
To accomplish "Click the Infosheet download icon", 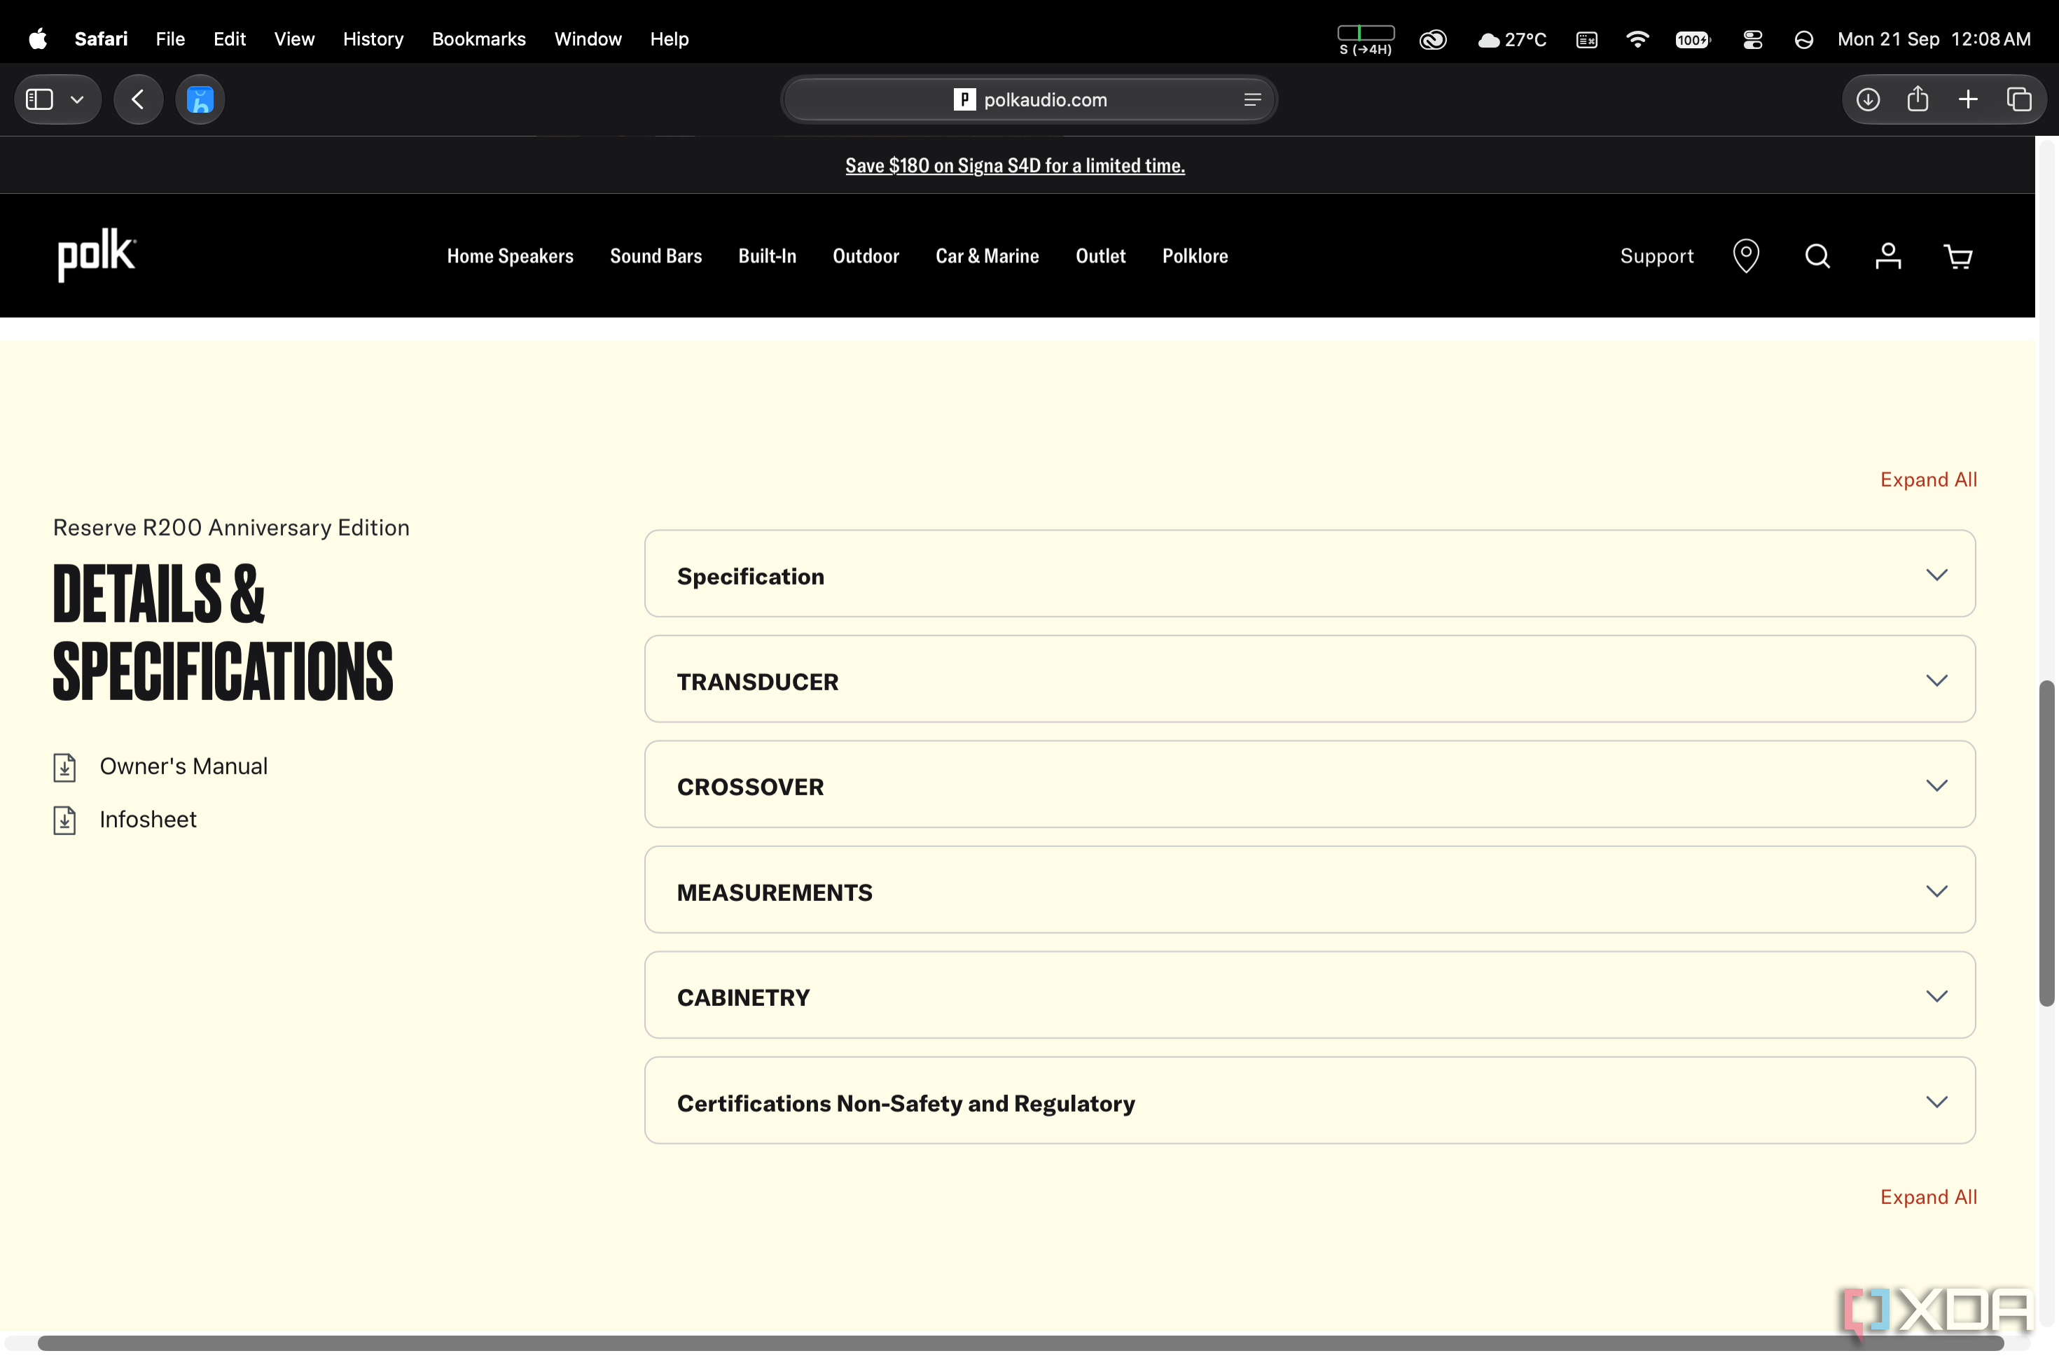I will [x=64, y=820].
